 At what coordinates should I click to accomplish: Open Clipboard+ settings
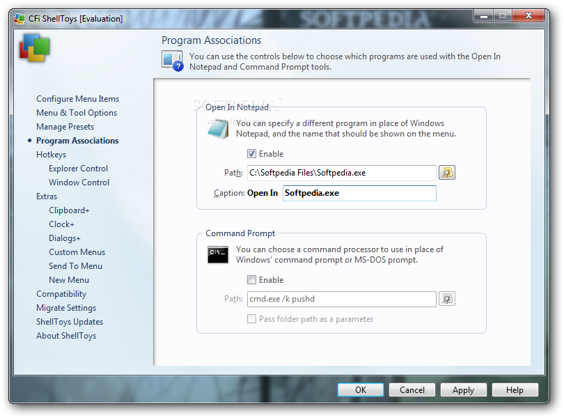(70, 210)
